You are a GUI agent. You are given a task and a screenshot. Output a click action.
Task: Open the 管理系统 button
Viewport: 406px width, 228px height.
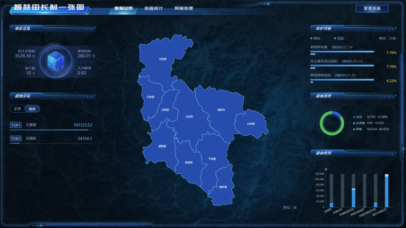click(x=372, y=9)
